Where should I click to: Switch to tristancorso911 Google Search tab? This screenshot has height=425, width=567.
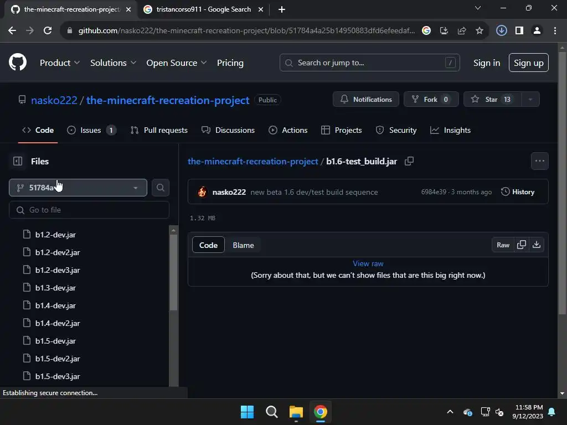(203, 9)
